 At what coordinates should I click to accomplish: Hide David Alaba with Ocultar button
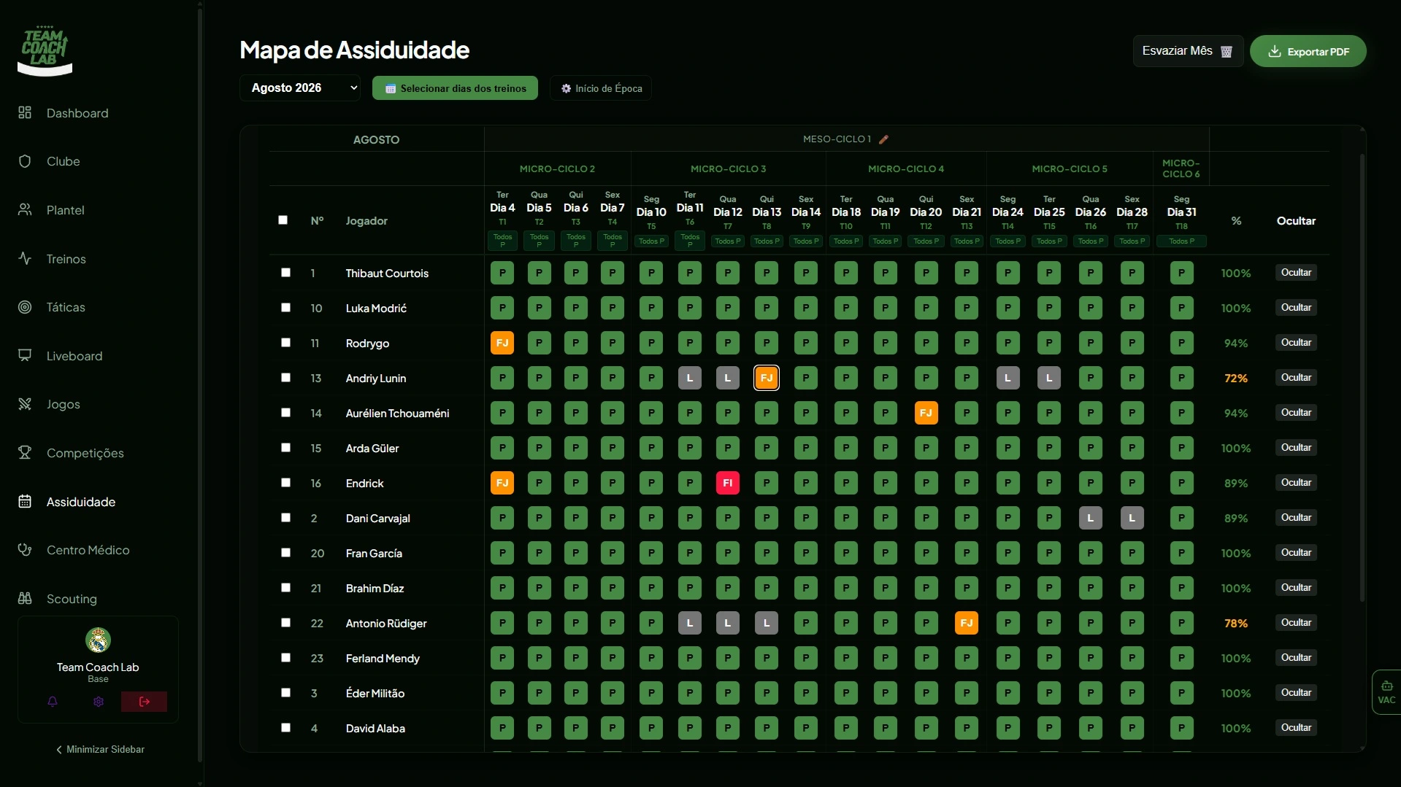1296,728
